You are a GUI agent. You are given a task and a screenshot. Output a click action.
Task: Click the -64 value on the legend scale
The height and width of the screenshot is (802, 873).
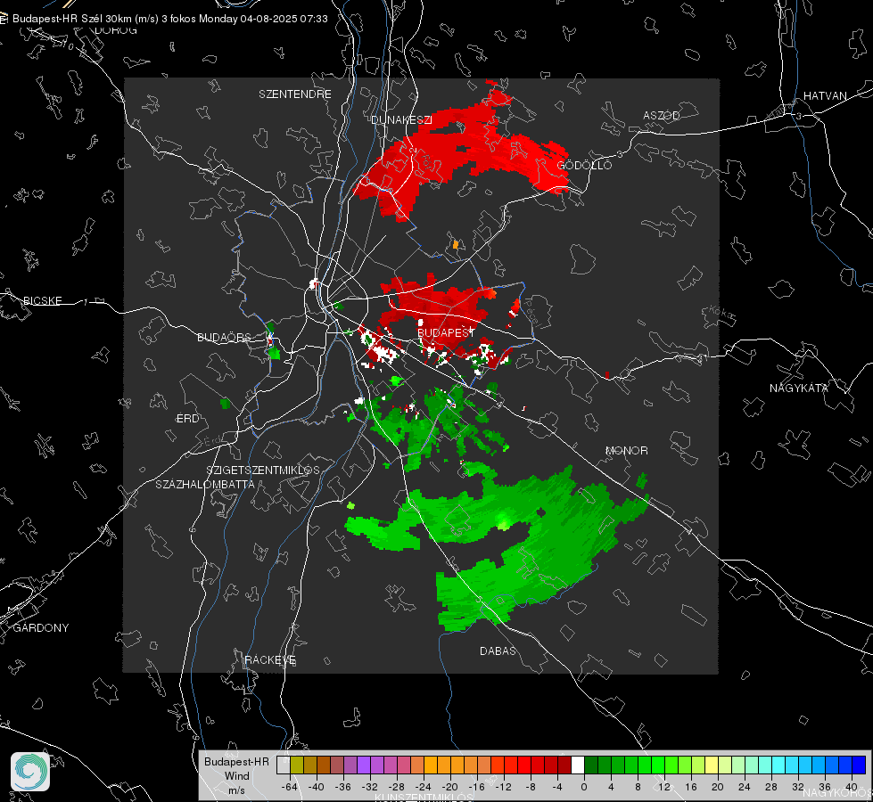click(290, 787)
